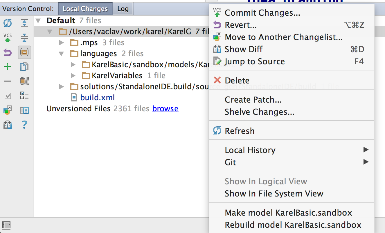The width and height of the screenshot is (385, 233).
Task: Switch to the Log tab
Action: 123,9
